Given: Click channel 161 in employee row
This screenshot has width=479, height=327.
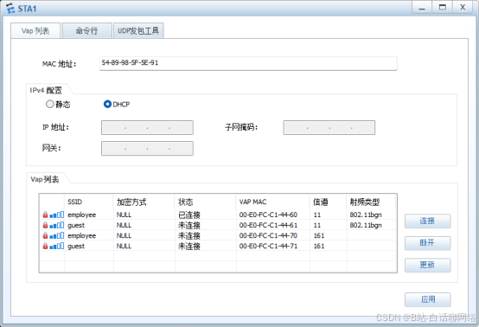Looking at the screenshot, I should point(319,235).
